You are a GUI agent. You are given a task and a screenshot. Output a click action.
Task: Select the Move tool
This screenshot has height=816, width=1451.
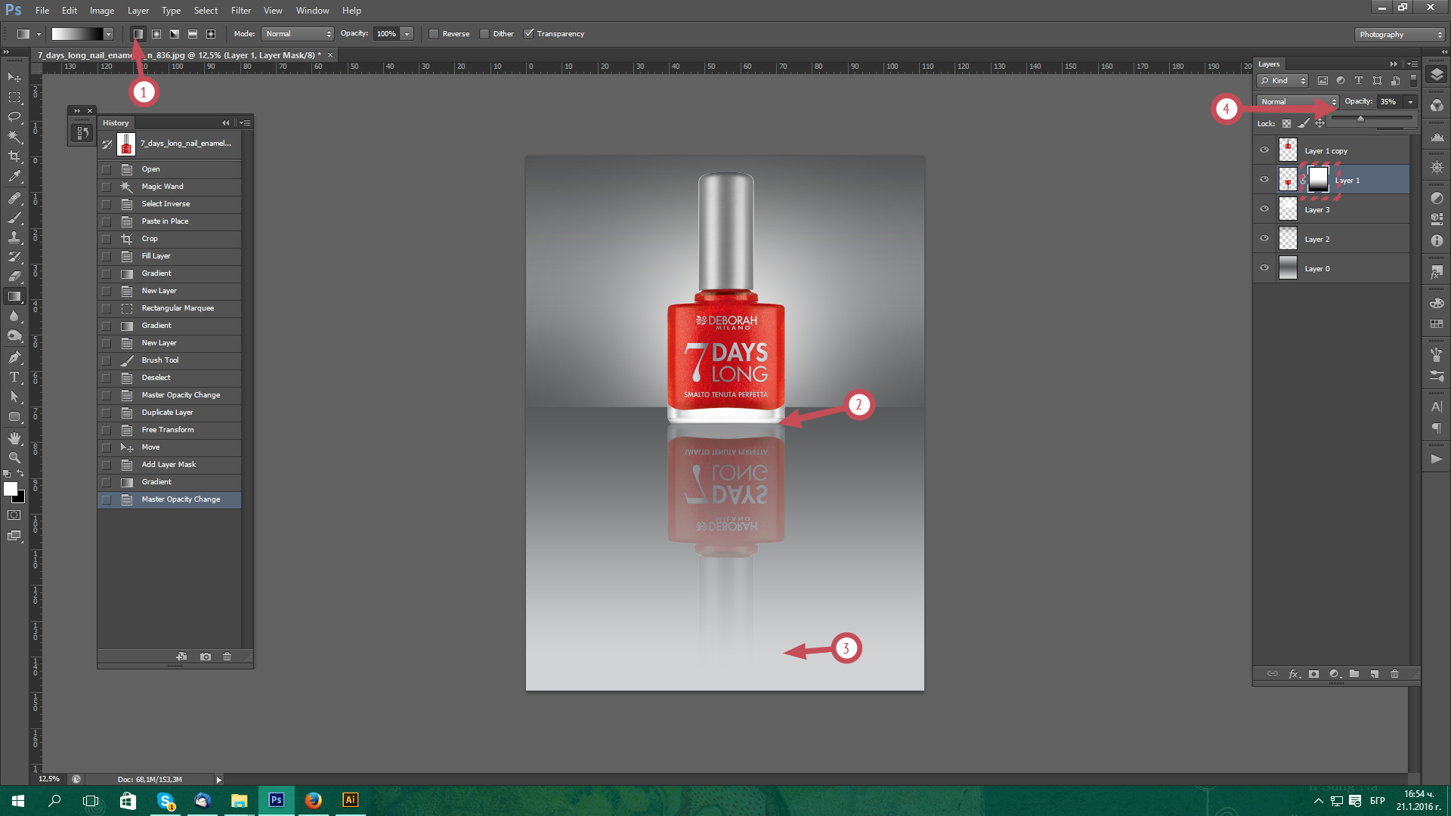(14, 78)
